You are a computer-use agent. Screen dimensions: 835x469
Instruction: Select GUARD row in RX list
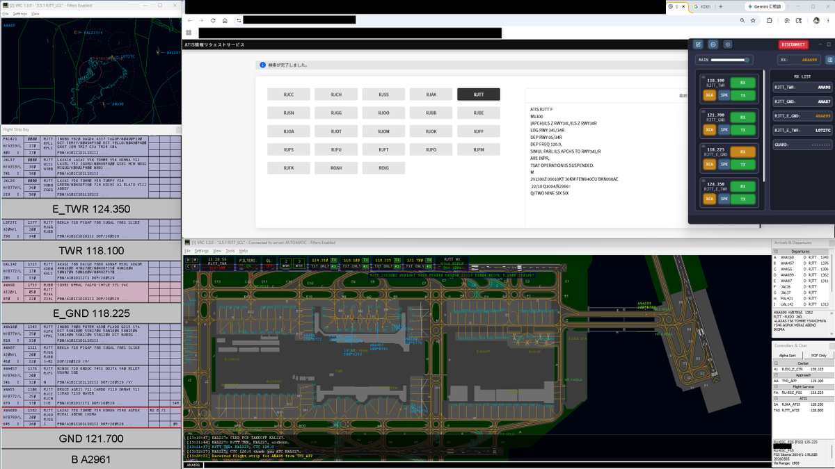pyautogui.click(x=802, y=145)
